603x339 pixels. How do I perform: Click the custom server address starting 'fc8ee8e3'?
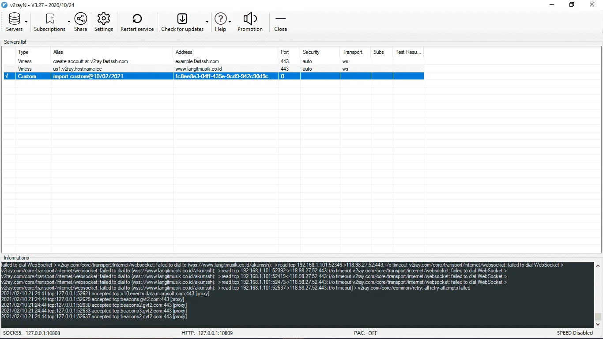pyautogui.click(x=225, y=76)
